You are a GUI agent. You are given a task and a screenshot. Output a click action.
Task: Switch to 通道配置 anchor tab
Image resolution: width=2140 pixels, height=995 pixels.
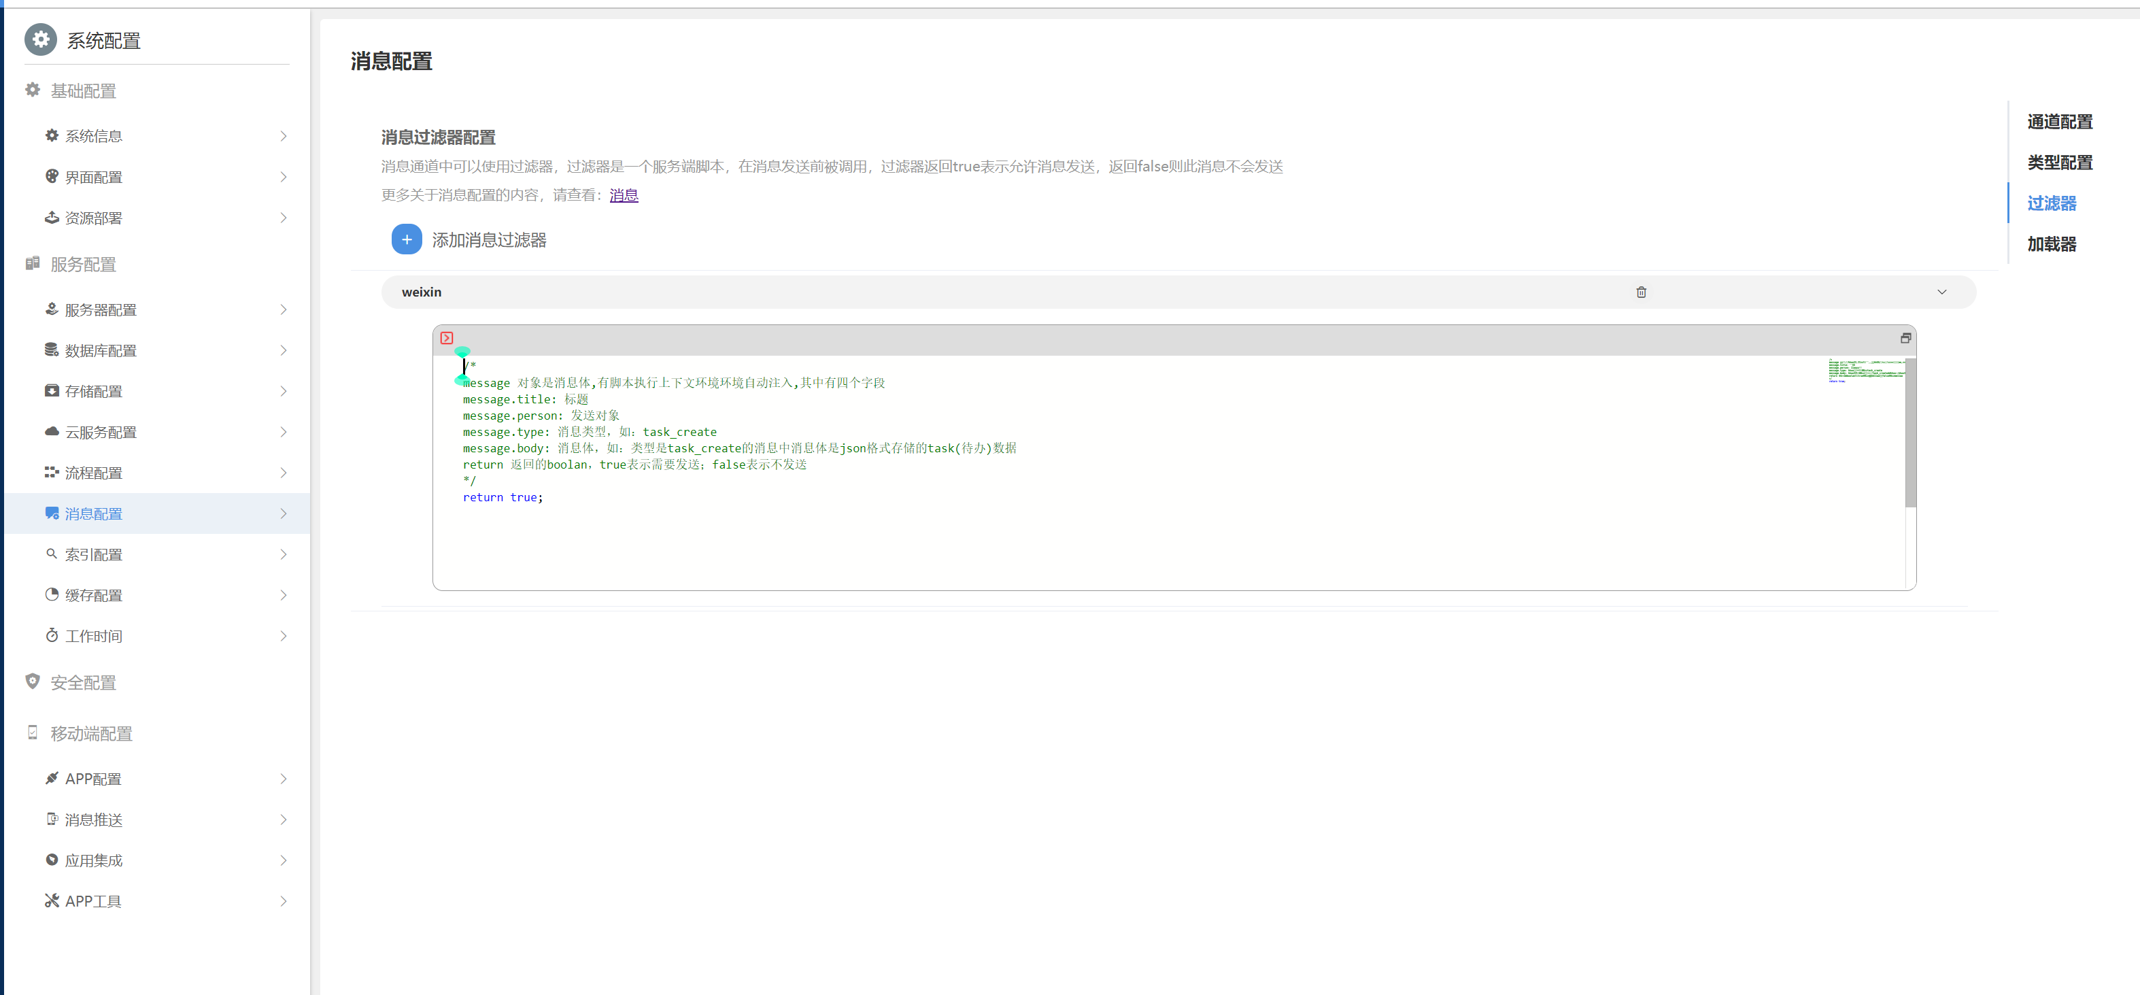[2059, 122]
